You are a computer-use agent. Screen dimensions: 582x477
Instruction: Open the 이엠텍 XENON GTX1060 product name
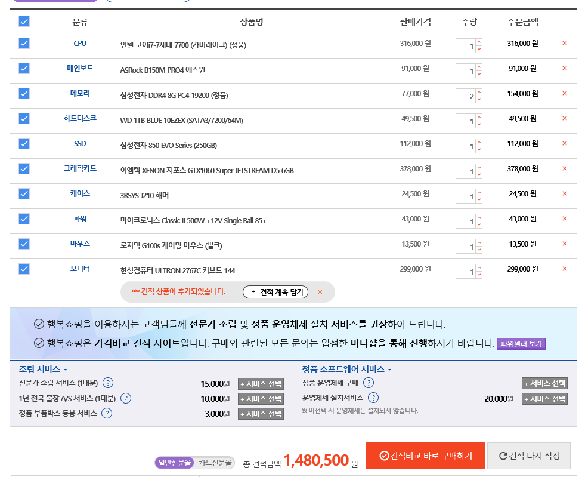pos(207,171)
